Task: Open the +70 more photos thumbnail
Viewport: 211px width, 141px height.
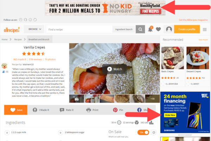Action: coord(153,98)
